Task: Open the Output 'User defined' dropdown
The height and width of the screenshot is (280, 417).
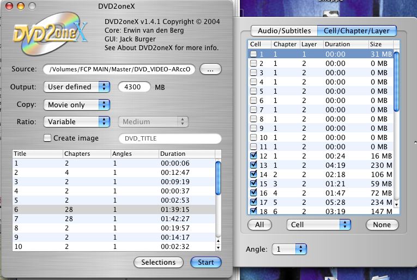Action: coord(77,87)
